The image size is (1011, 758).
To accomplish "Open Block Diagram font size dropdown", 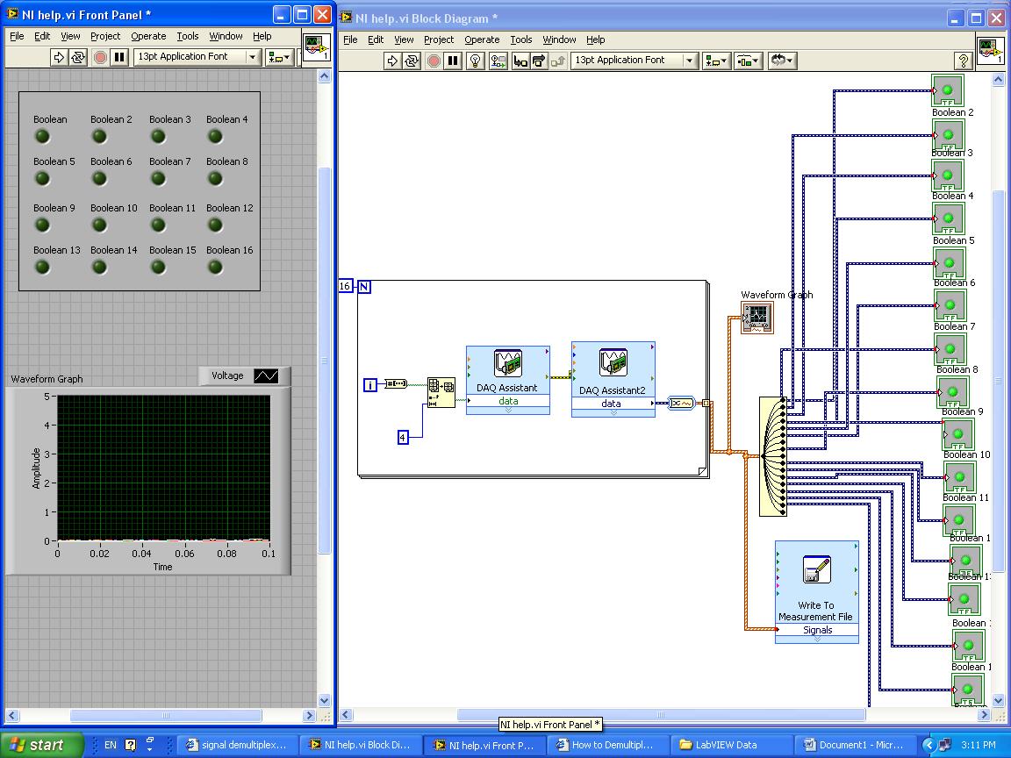I will (689, 61).
